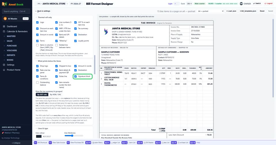
Task: Open Product Home via its house icon
Action: click(4, 70)
